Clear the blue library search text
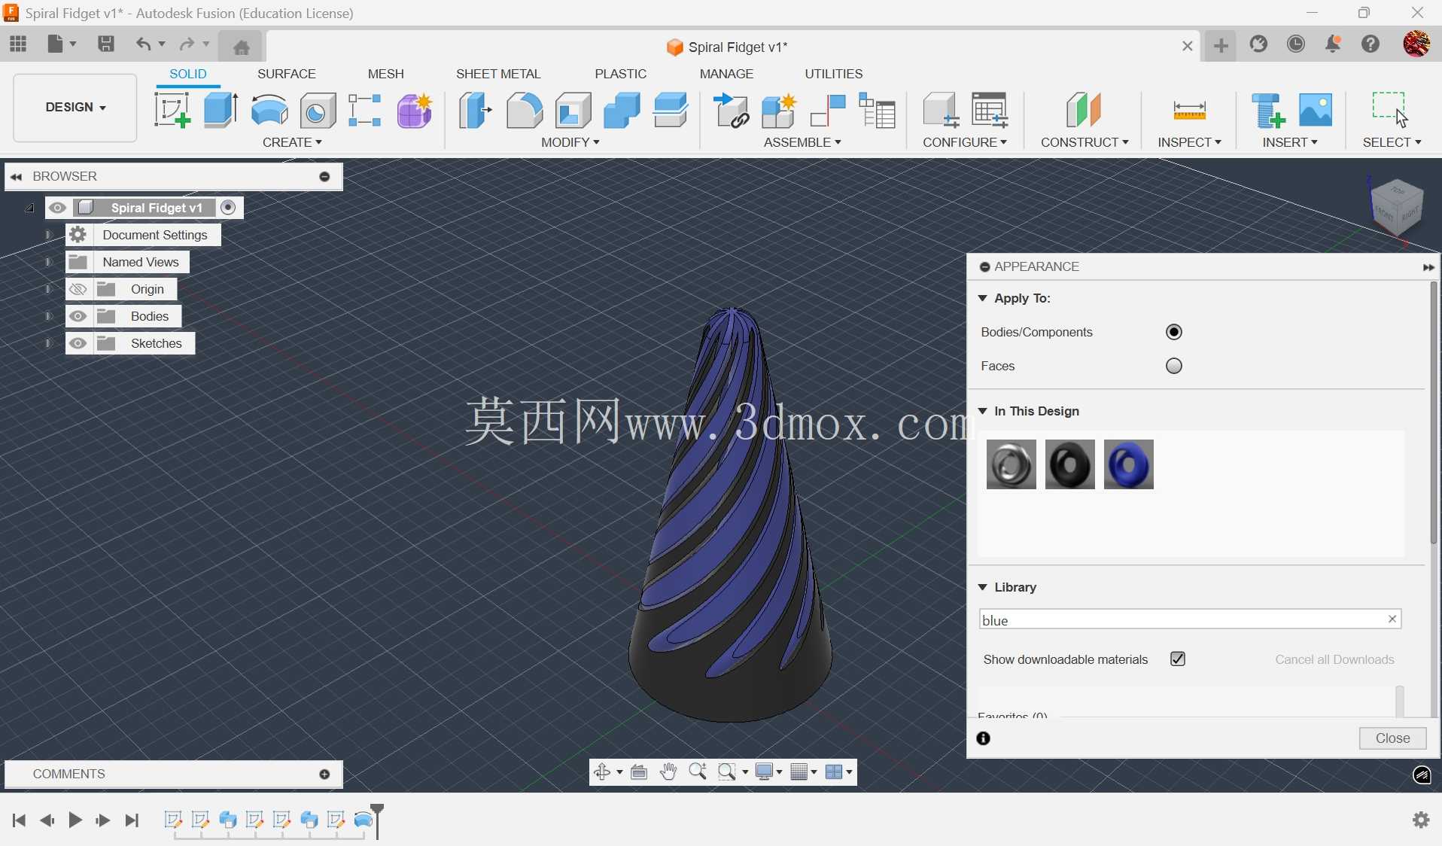1442x846 pixels. tap(1392, 619)
